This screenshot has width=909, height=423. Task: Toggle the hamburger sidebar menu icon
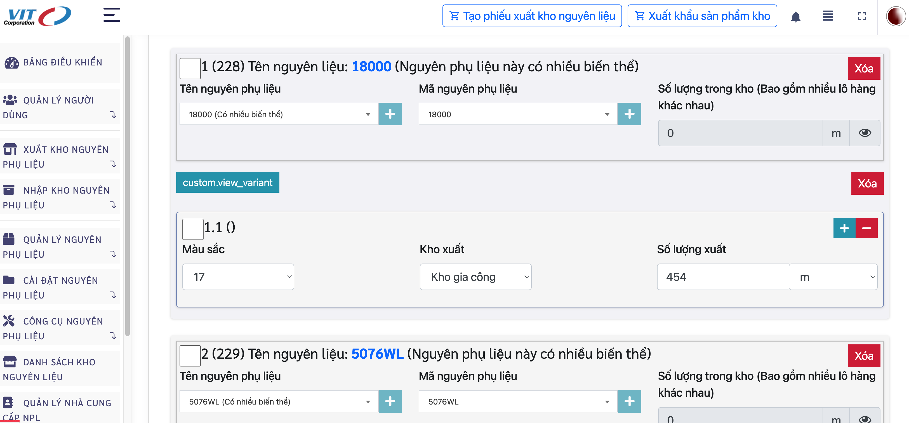pyautogui.click(x=112, y=15)
